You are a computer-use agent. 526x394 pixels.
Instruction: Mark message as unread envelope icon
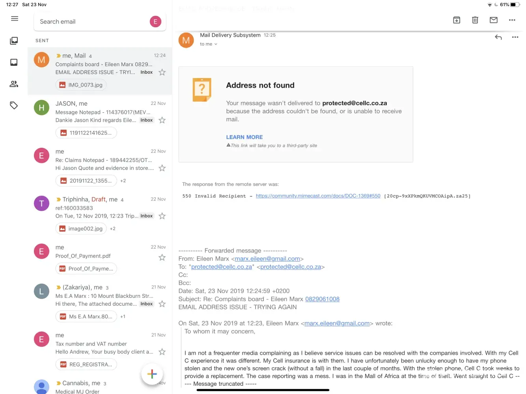494,20
